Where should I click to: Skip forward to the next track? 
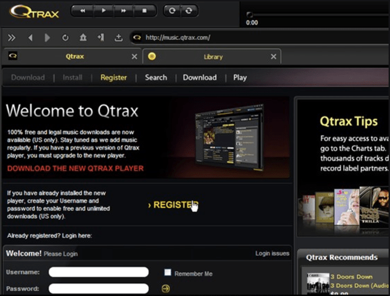pyautogui.click(x=123, y=11)
